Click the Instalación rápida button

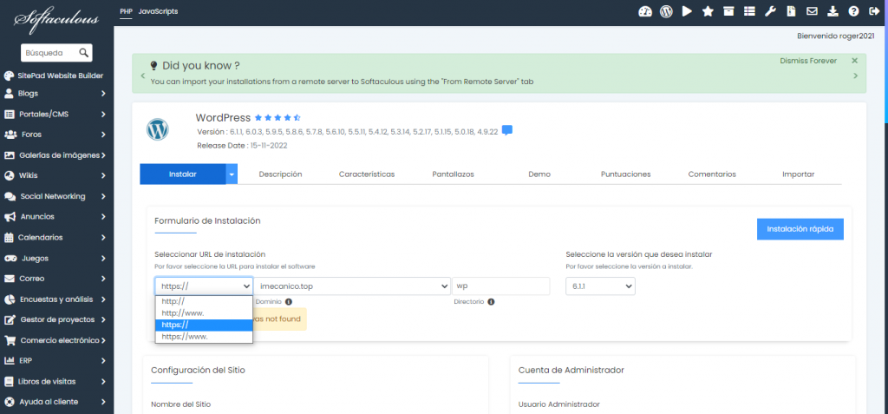800,229
